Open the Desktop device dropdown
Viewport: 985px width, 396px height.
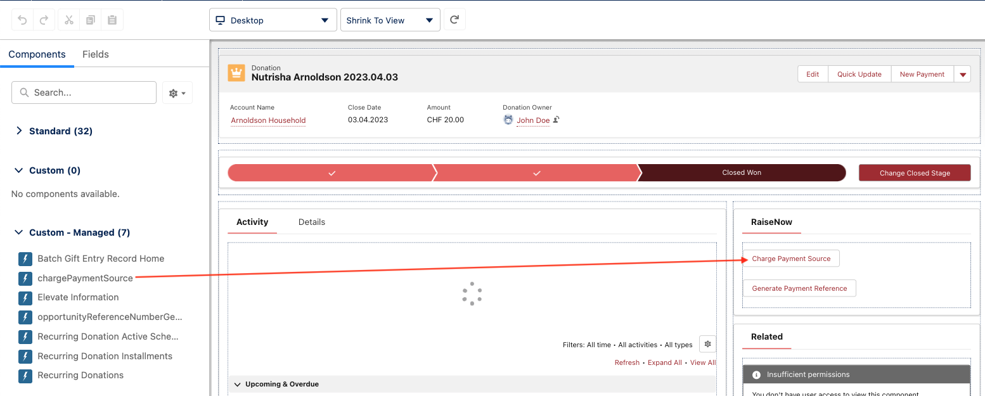[x=273, y=20]
